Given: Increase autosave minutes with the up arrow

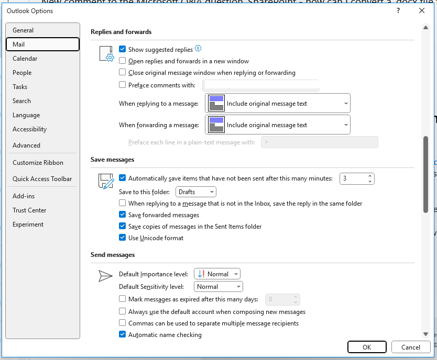Looking at the screenshot, I should point(370,176).
